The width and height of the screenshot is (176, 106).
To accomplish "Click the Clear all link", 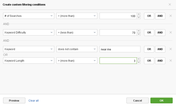I will tap(33, 100).
